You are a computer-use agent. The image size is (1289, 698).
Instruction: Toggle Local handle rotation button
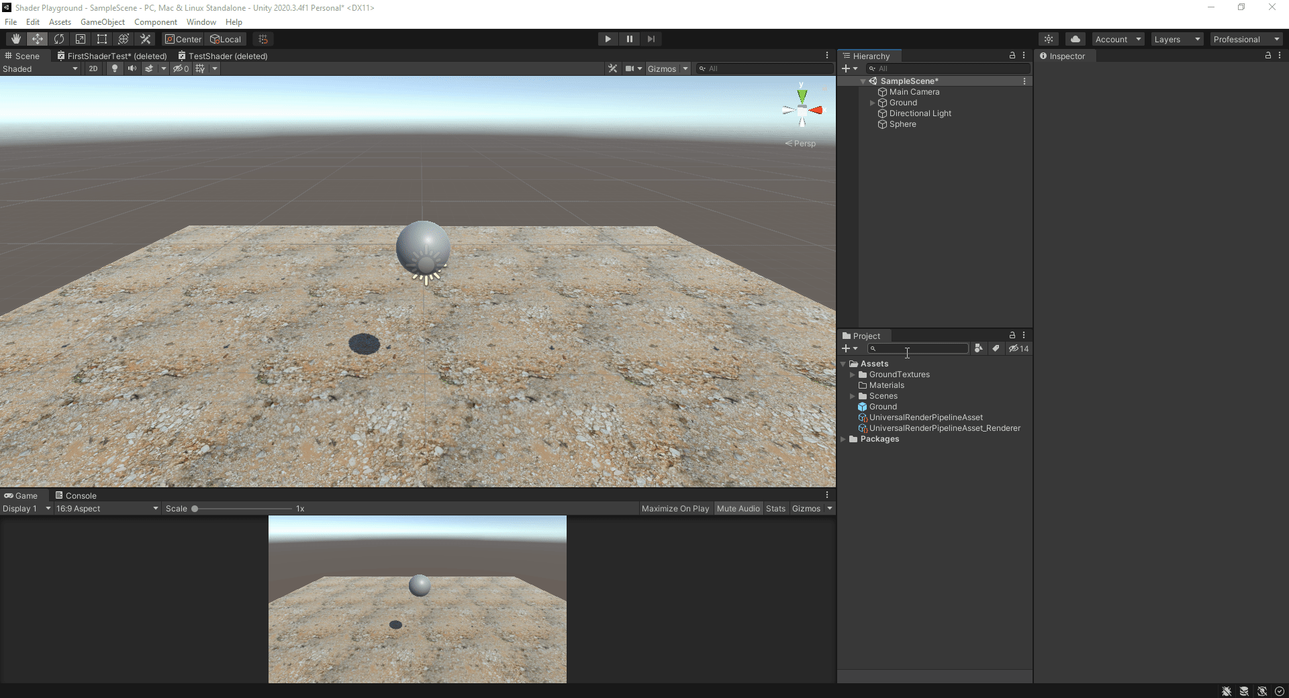226,39
